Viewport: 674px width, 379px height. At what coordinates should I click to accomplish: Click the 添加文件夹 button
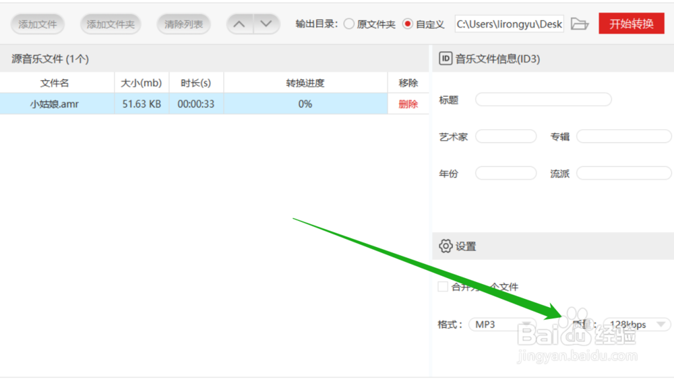[x=111, y=24]
